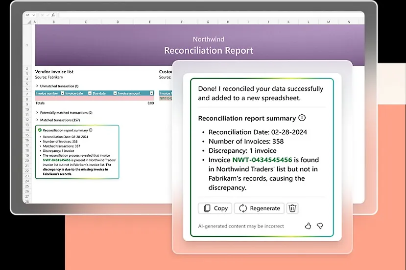The width and height of the screenshot is (406, 270).
Task: Open the Invoice number column filter dropdown
Action: [62, 93]
